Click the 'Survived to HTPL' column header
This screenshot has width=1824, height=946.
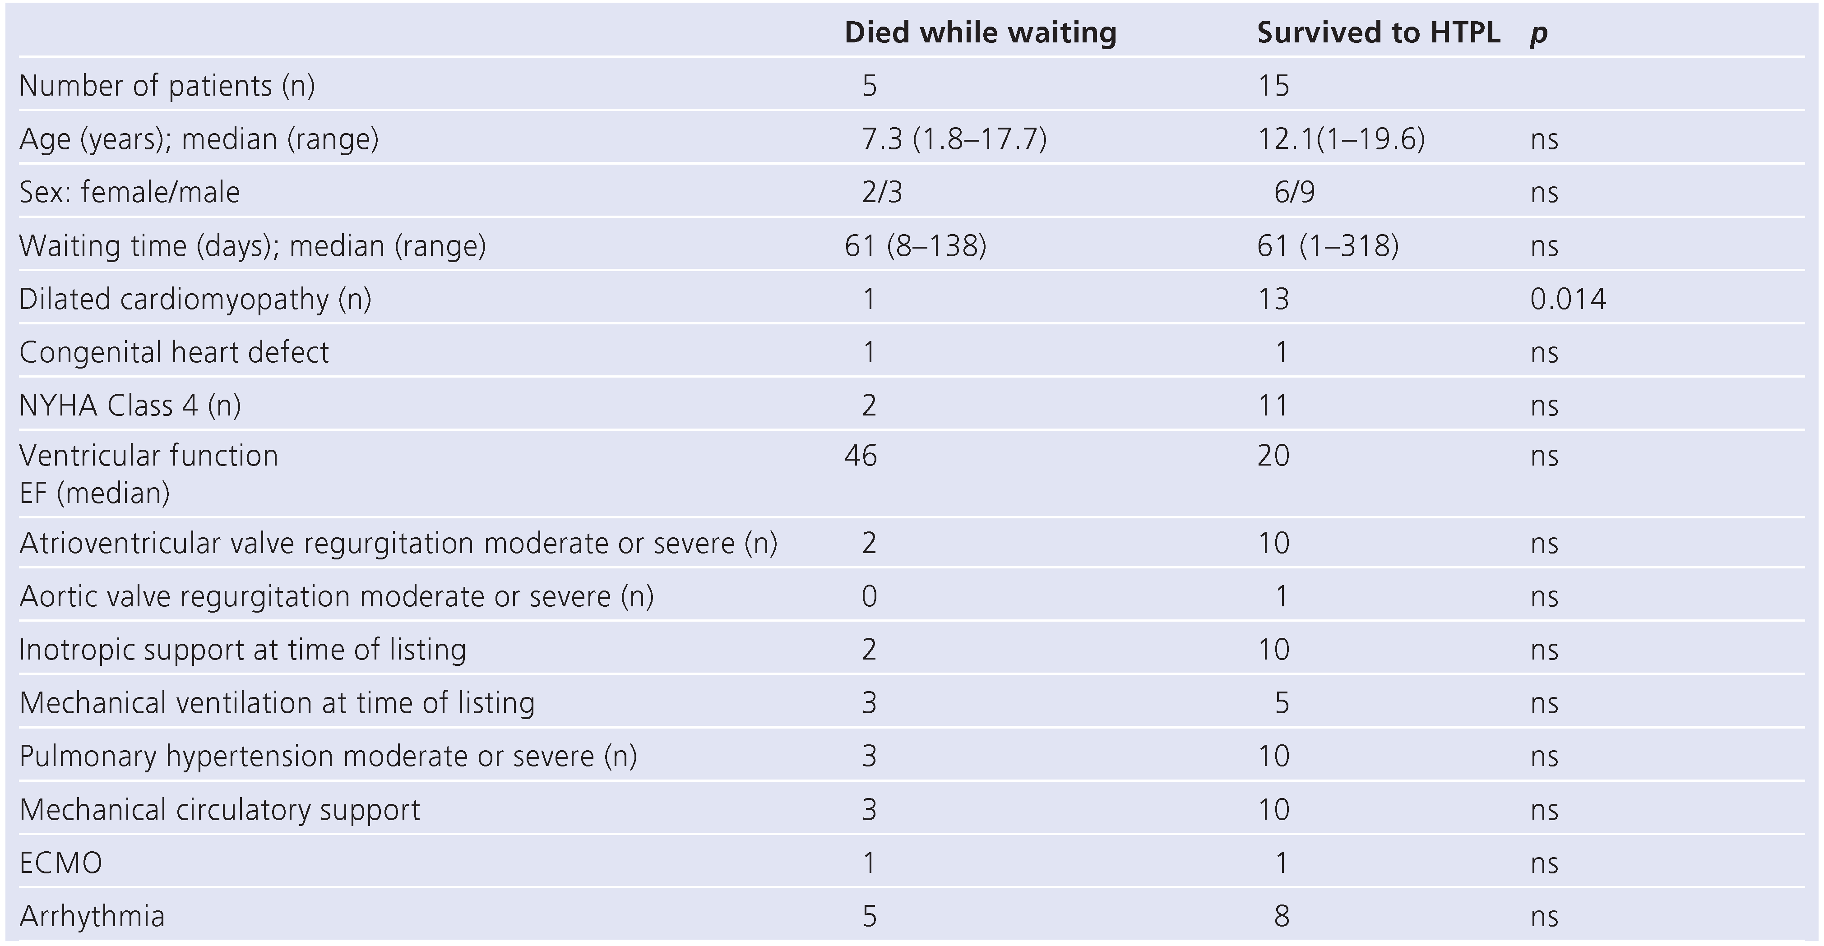coord(1378,33)
